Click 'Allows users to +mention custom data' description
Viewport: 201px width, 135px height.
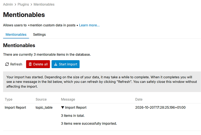coord(39,25)
